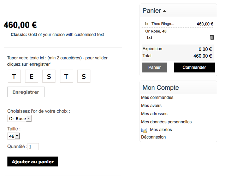Select third letter box containing S
The image size is (231, 182).
click(49, 76)
